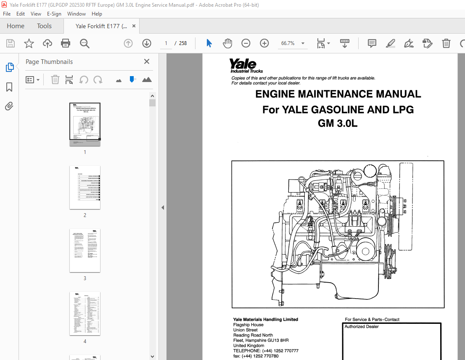The height and width of the screenshot is (360, 465).
Task: Click the 'Authorized Dealer' box label
Action: 362,326
